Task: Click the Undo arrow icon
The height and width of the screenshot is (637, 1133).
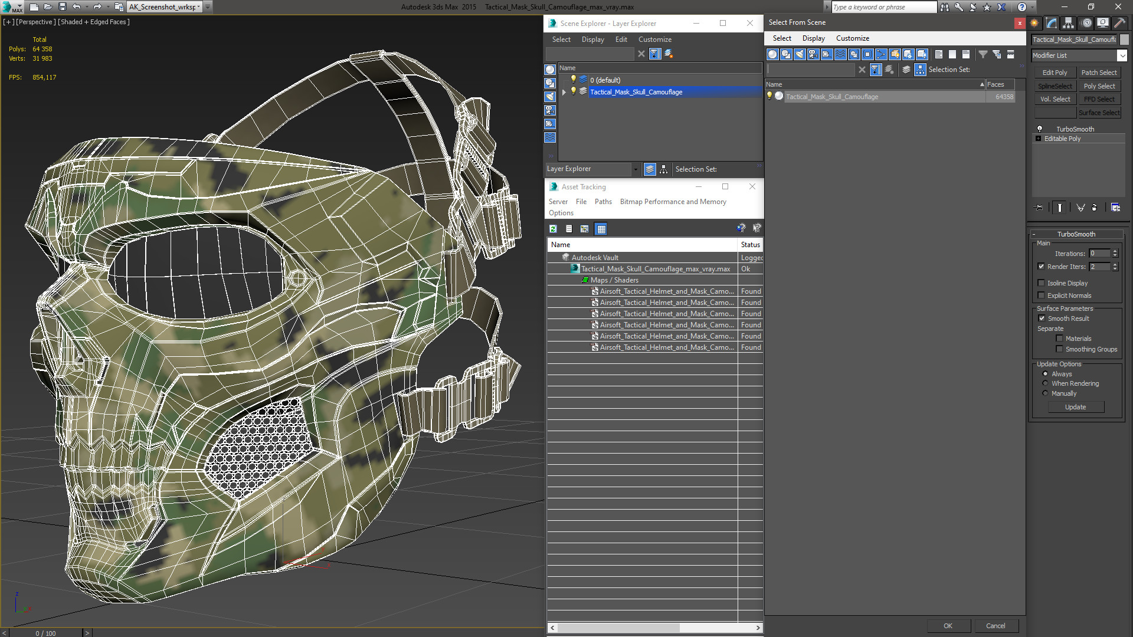Action: (x=76, y=7)
